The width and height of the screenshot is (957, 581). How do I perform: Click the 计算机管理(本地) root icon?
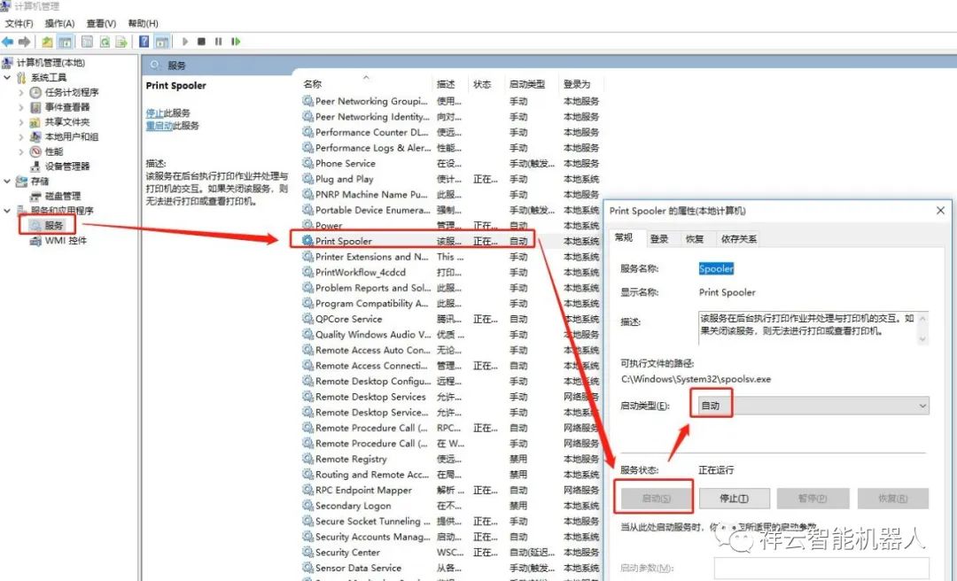click(x=7, y=62)
